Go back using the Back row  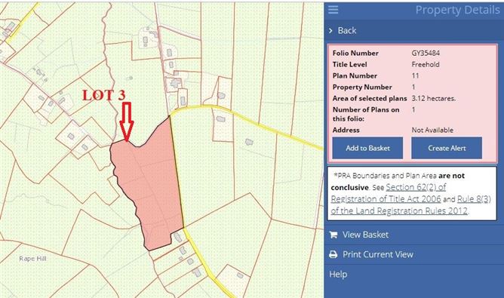click(x=414, y=30)
